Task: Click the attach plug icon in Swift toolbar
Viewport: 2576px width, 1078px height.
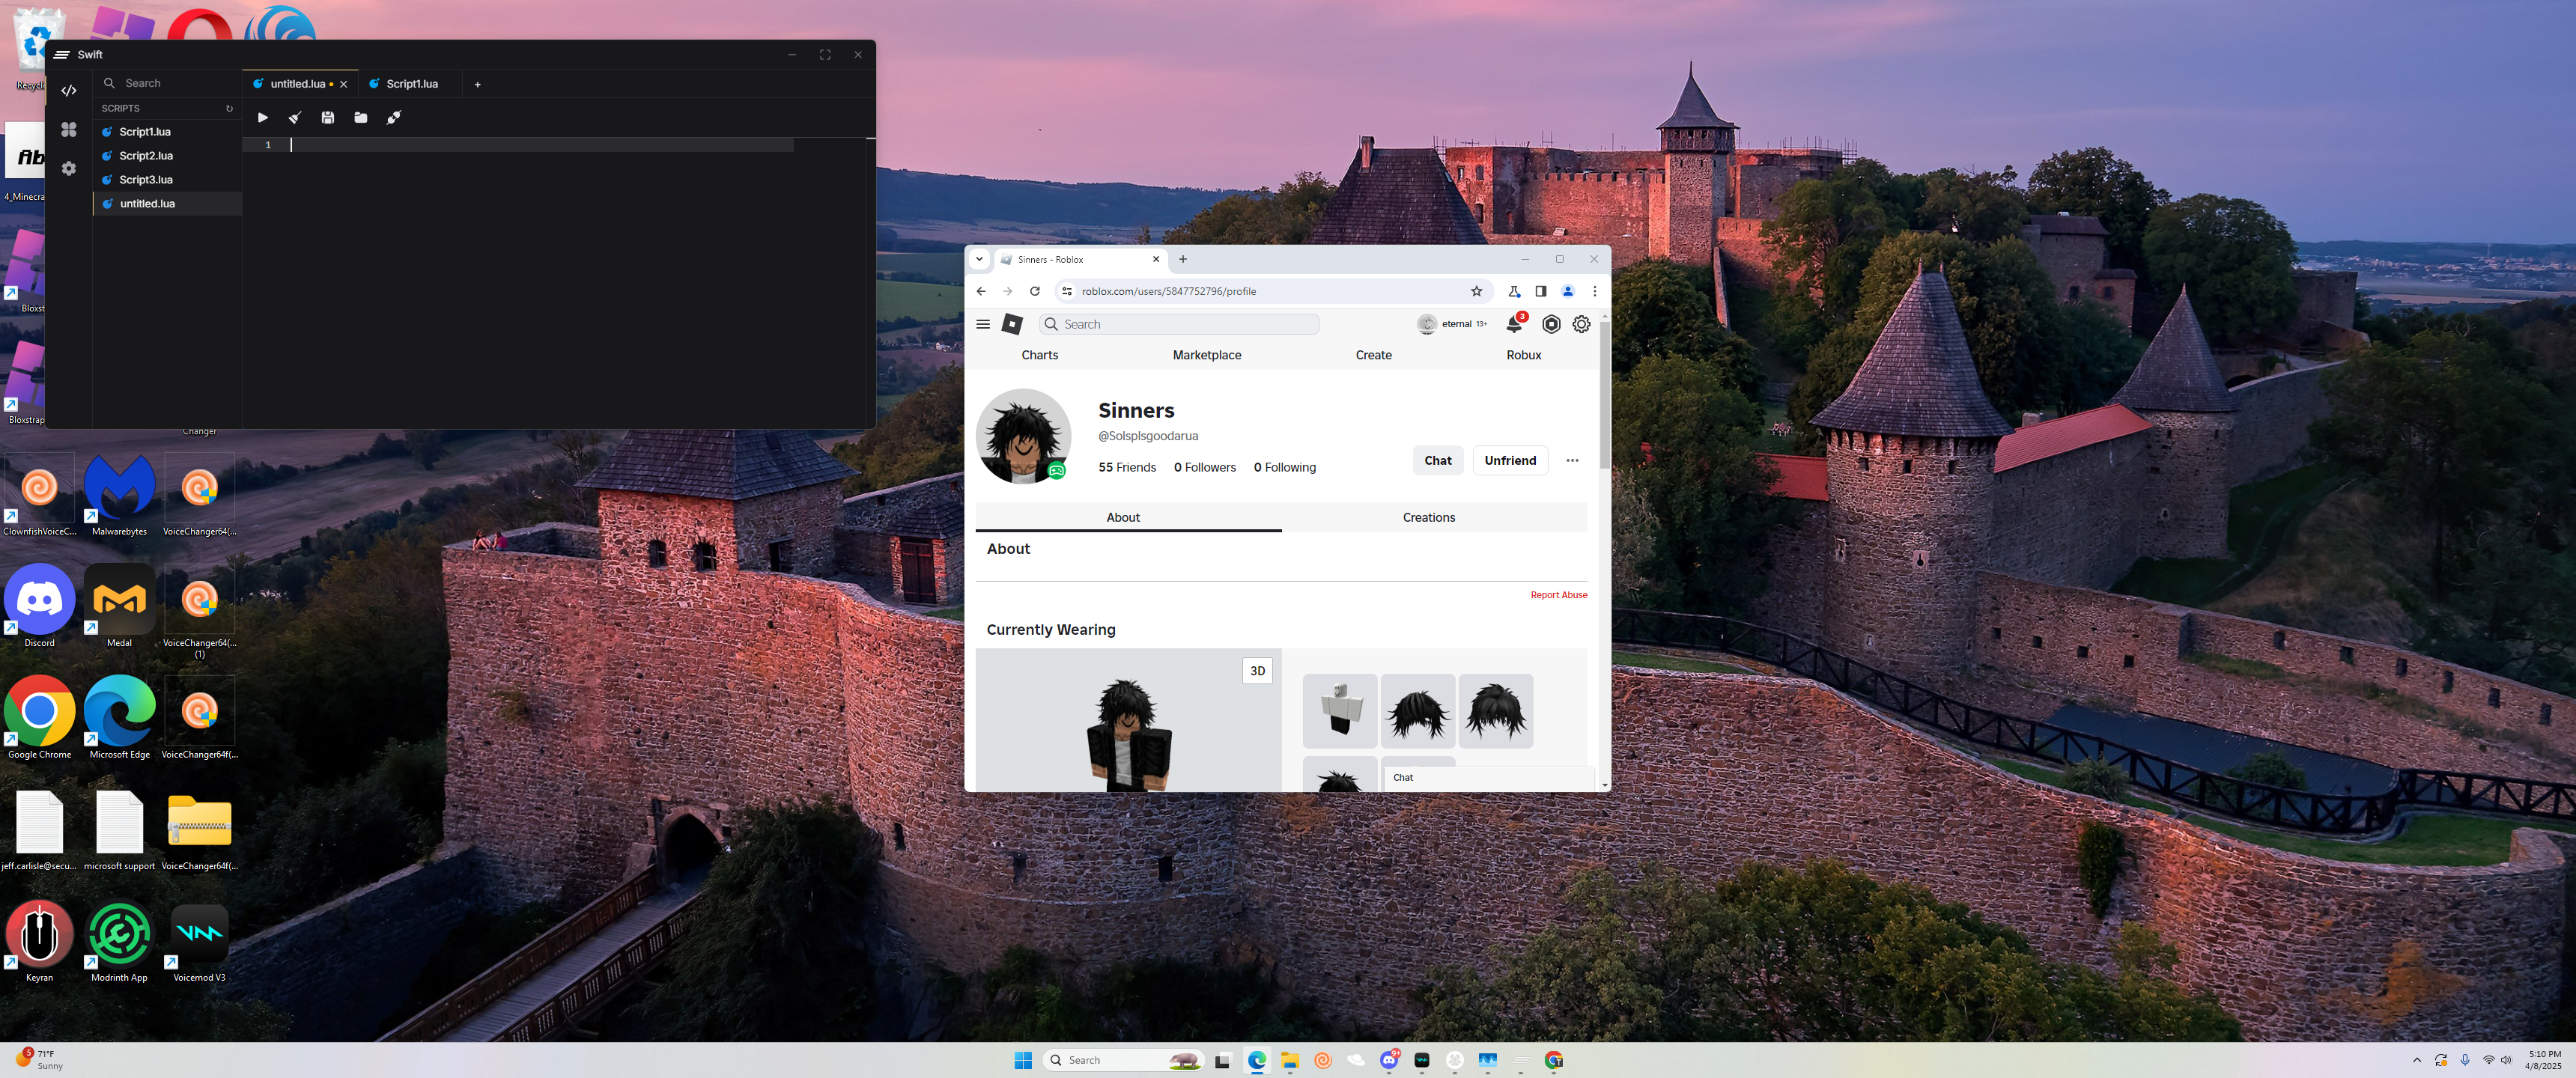Action: tap(394, 118)
